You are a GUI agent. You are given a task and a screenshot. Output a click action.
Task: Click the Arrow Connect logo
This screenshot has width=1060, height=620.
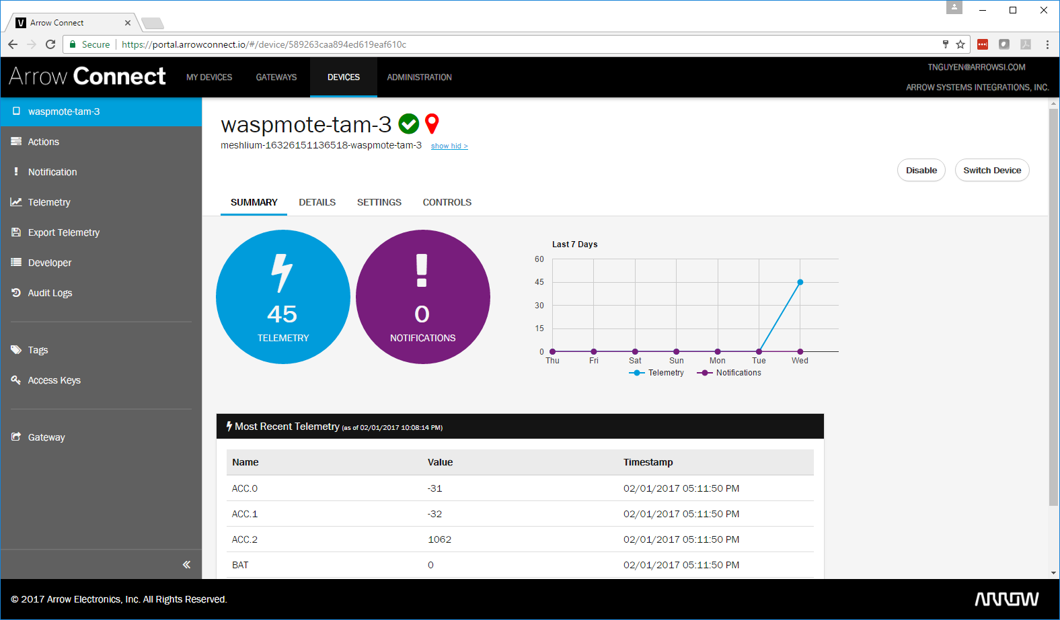[x=87, y=77]
